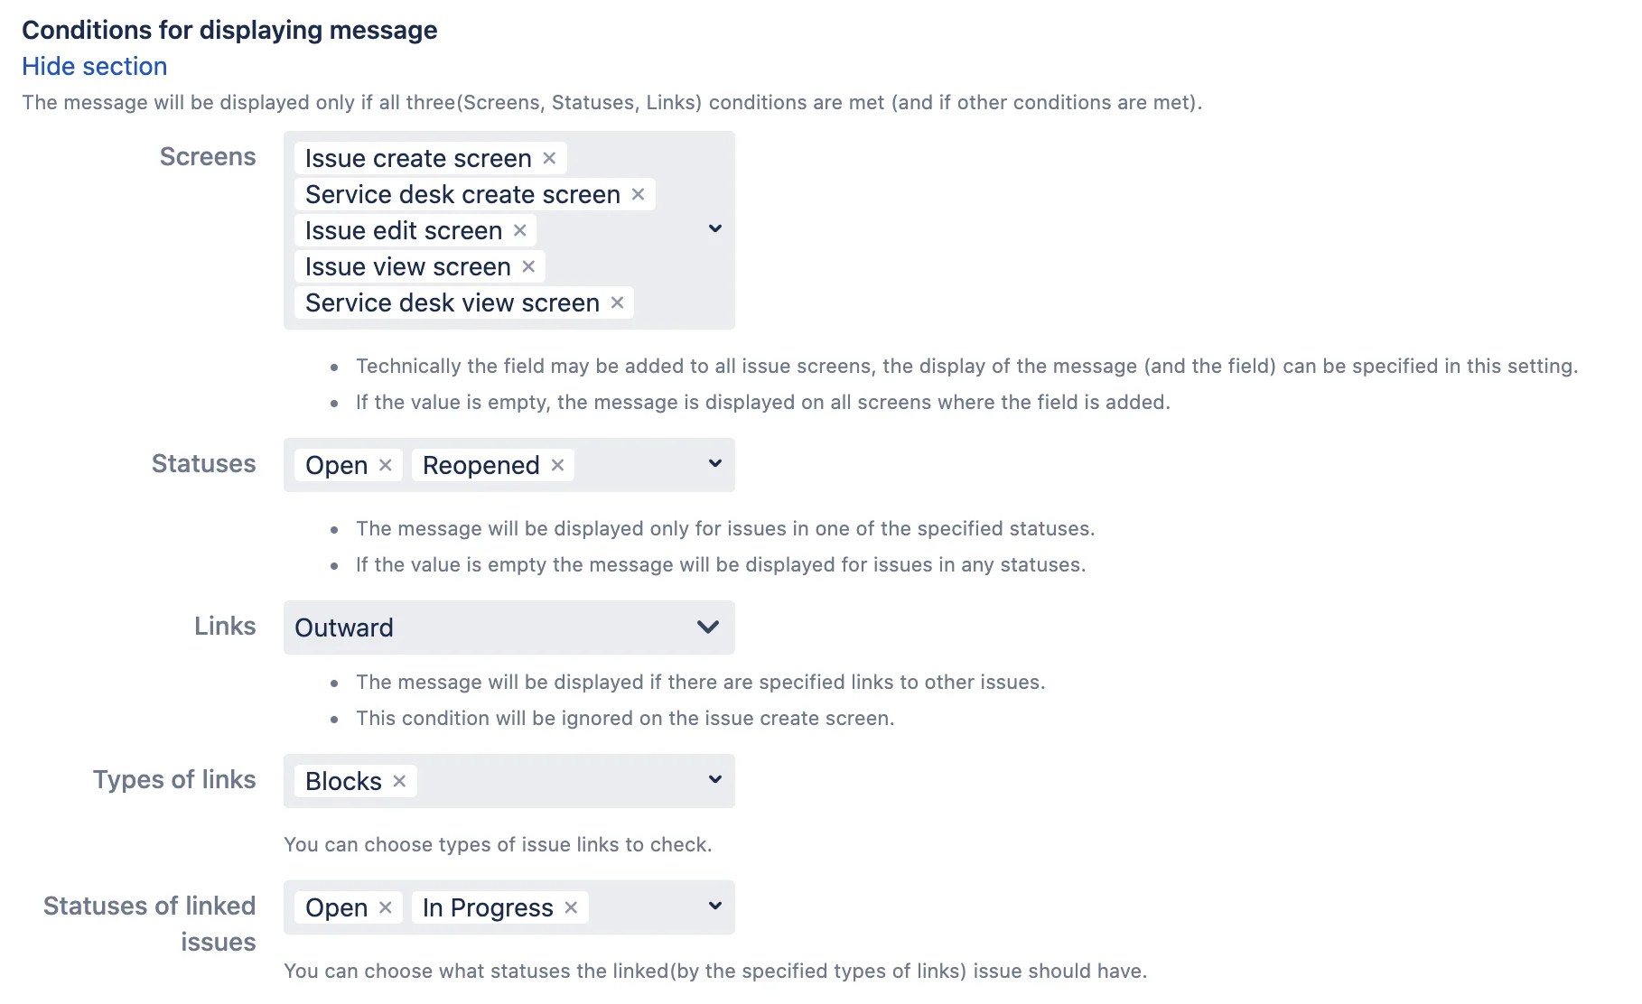The image size is (1642, 1004).
Task: Remove the Issue view screen tag
Action: 528,266
